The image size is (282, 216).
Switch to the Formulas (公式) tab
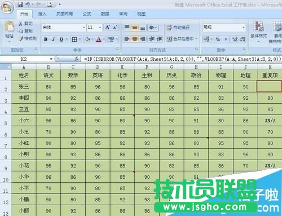click(x=87, y=14)
